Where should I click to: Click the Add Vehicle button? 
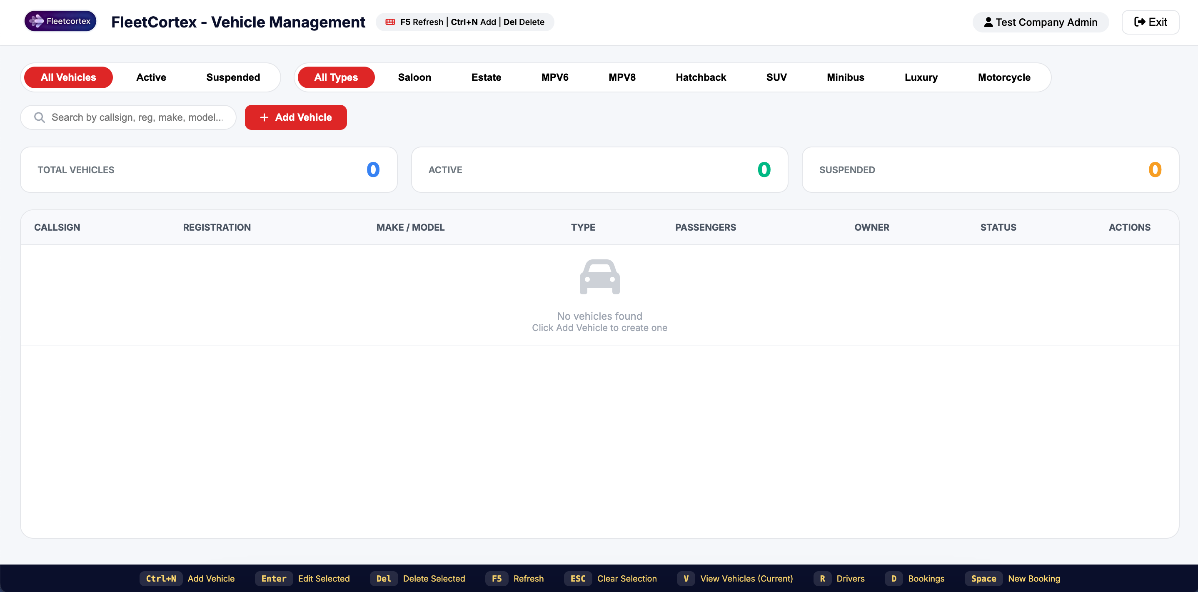click(x=296, y=117)
